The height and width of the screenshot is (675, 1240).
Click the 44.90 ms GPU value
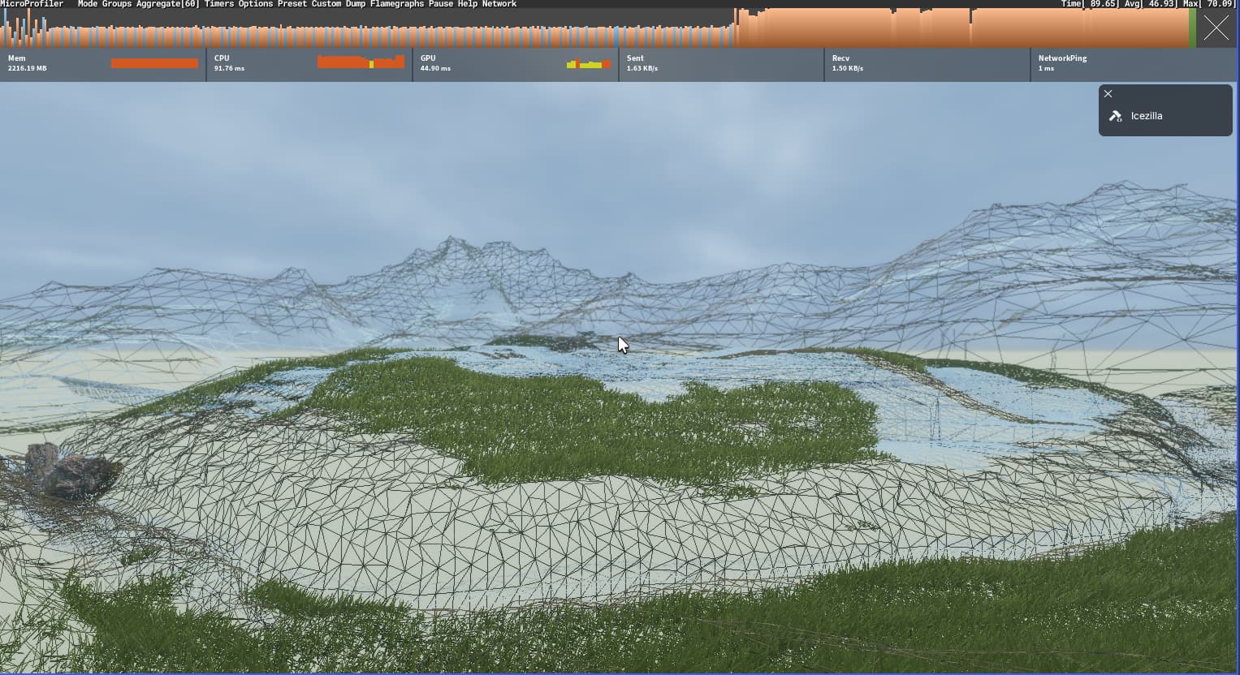pyautogui.click(x=435, y=69)
